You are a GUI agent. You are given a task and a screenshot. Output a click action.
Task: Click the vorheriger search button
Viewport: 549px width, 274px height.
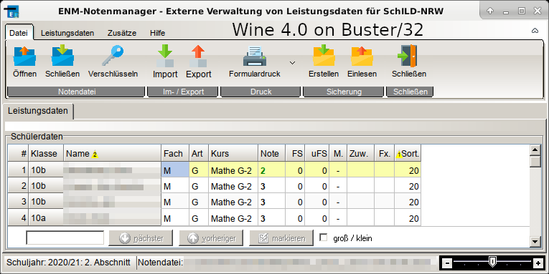pos(211,238)
